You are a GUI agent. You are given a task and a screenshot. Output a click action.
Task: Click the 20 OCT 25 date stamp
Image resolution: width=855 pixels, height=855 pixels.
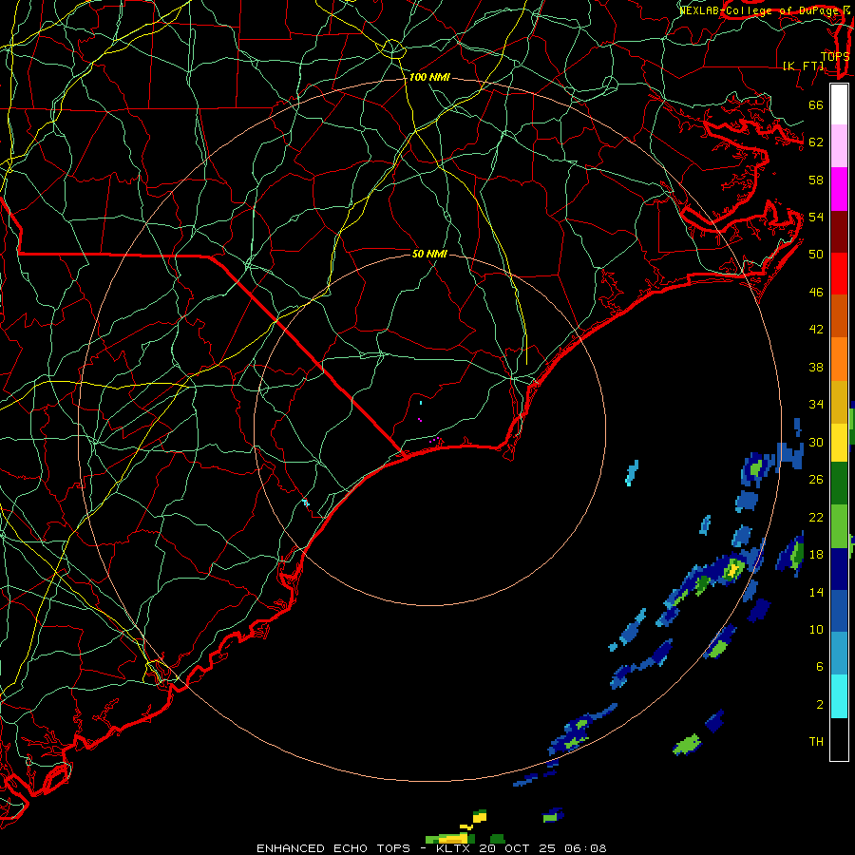pos(518,848)
